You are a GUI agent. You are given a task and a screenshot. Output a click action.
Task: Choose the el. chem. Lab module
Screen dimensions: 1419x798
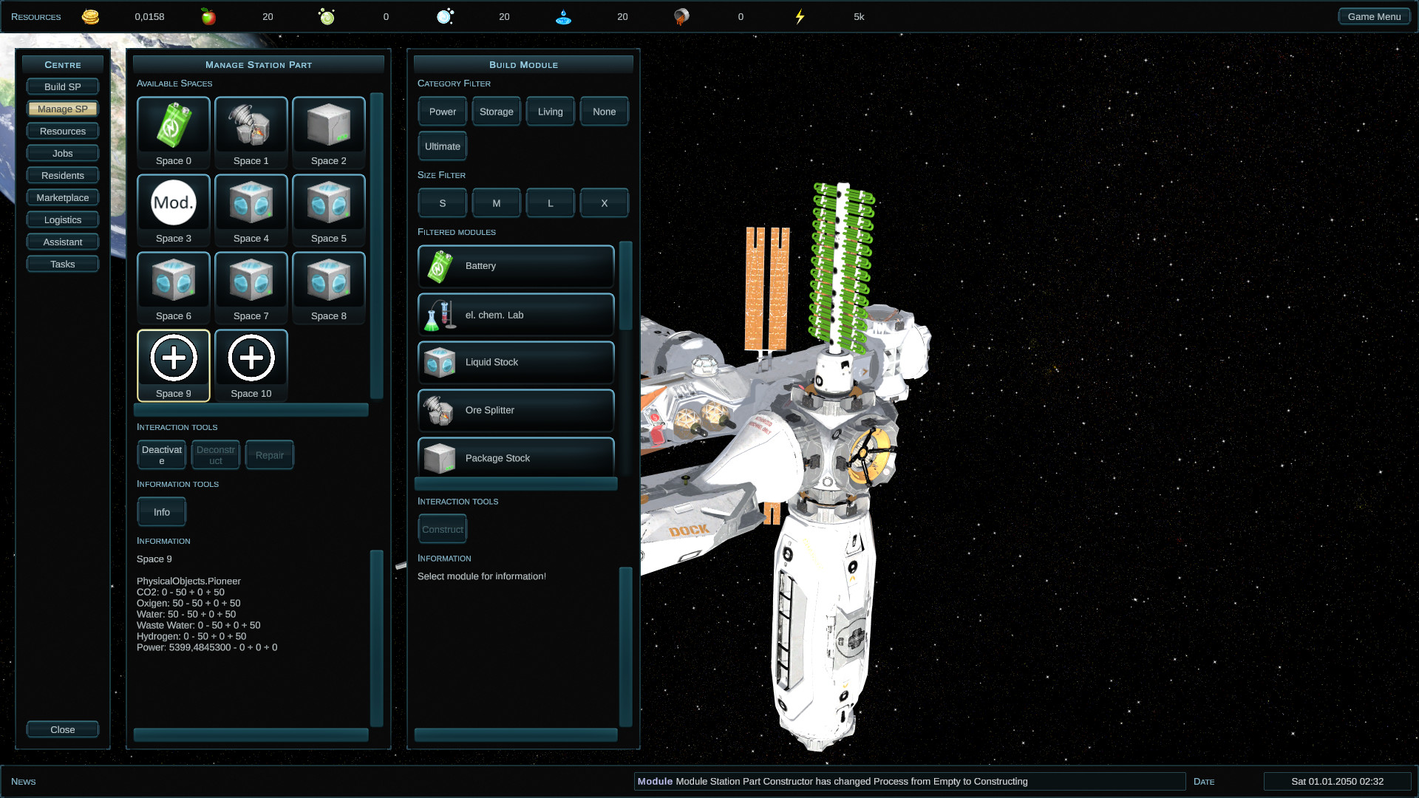click(516, 315)
